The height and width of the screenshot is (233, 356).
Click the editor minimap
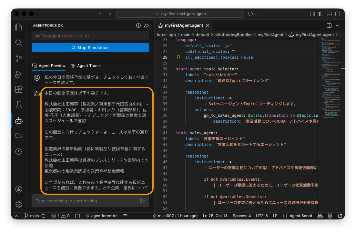[331, 78]
